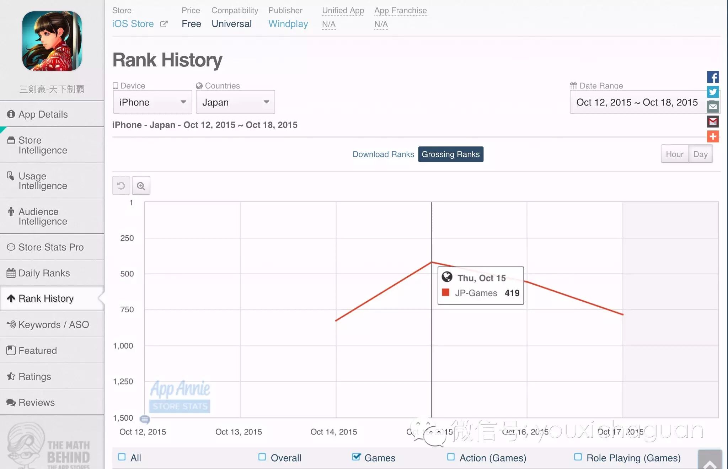Screen dimensions: 728x469
Task: Share via Gmail icon
Action: point(713,122)
